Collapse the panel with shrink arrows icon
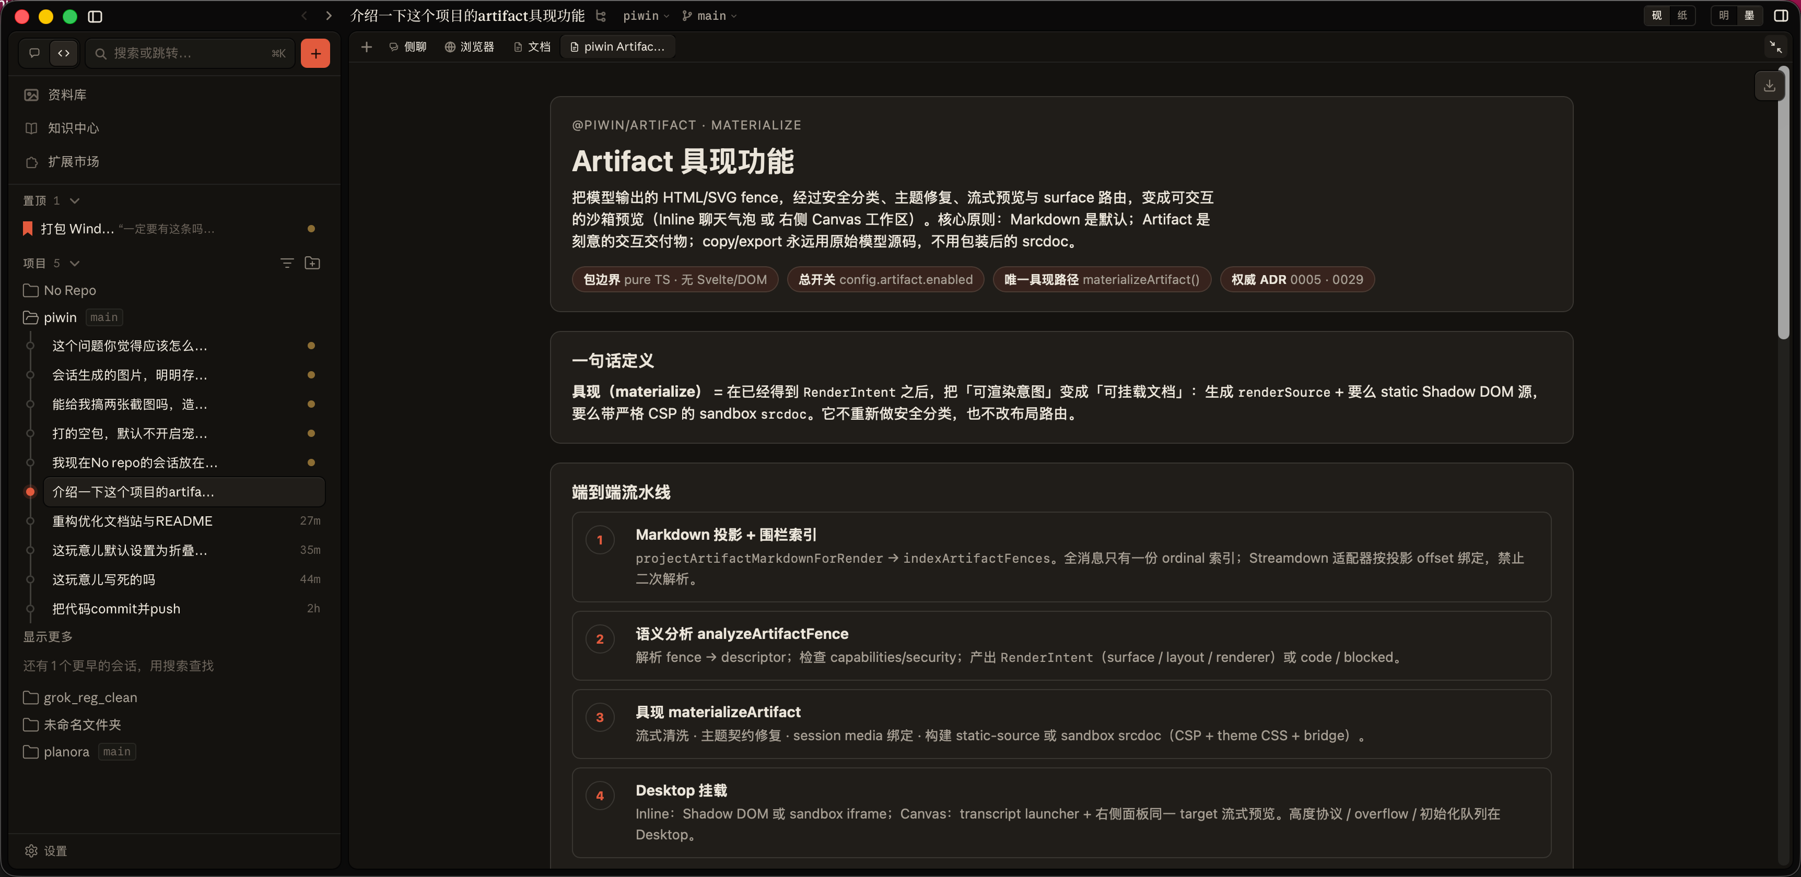1801x877 pixels. [1775, 47]
